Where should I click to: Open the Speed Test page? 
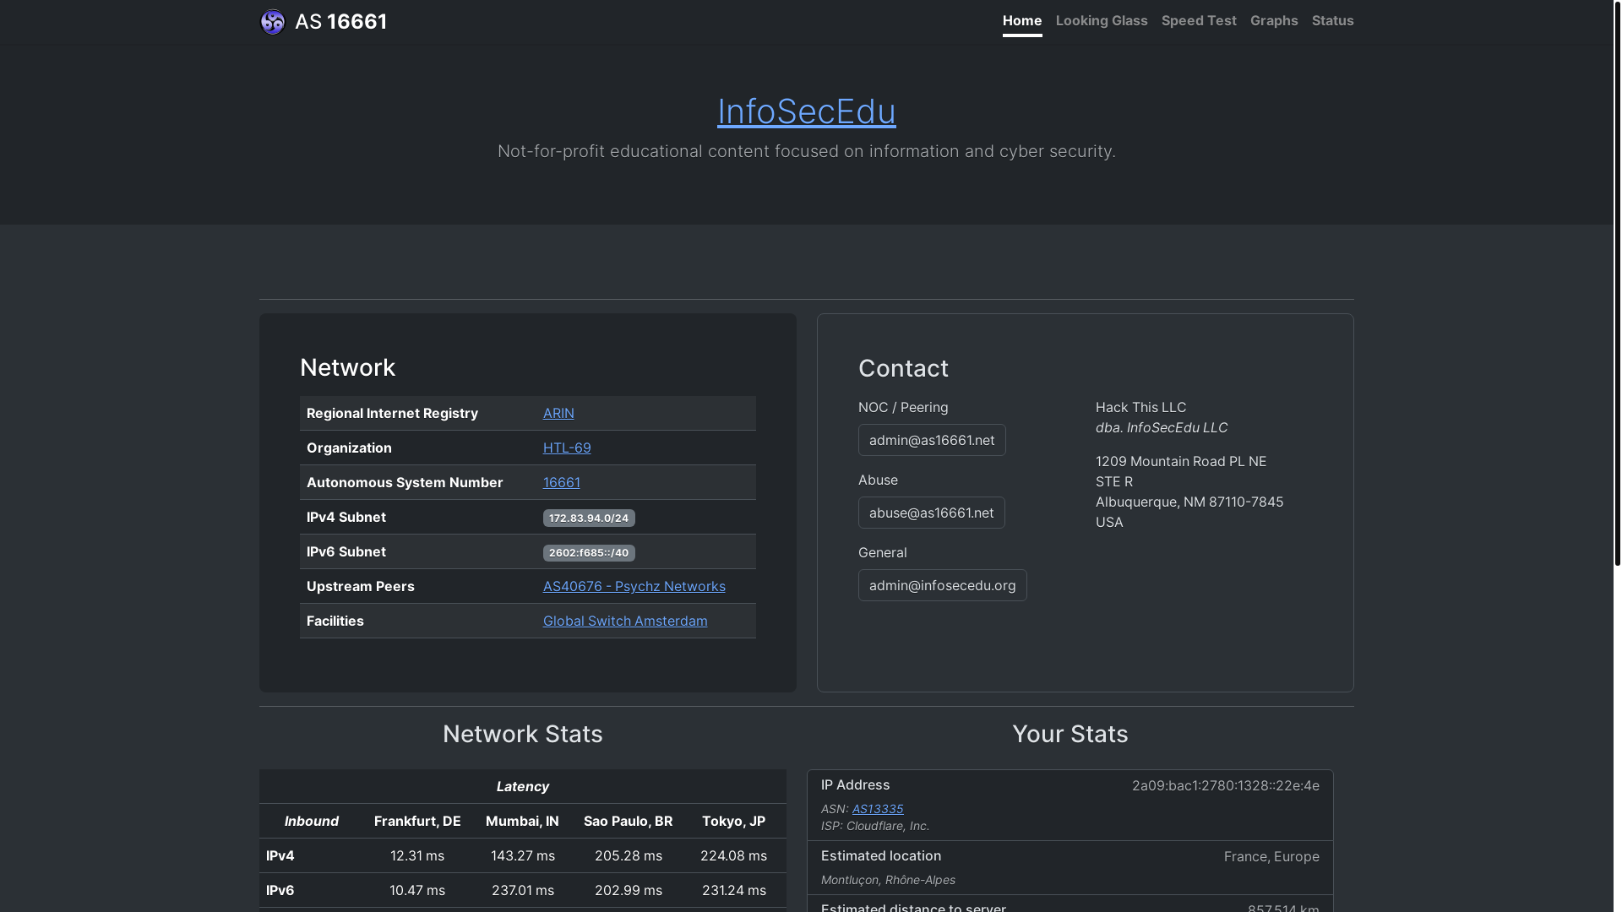[1199, 20]
